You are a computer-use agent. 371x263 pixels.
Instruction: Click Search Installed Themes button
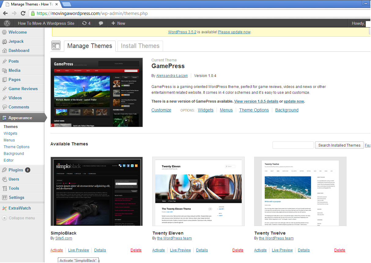click(339, 145)
